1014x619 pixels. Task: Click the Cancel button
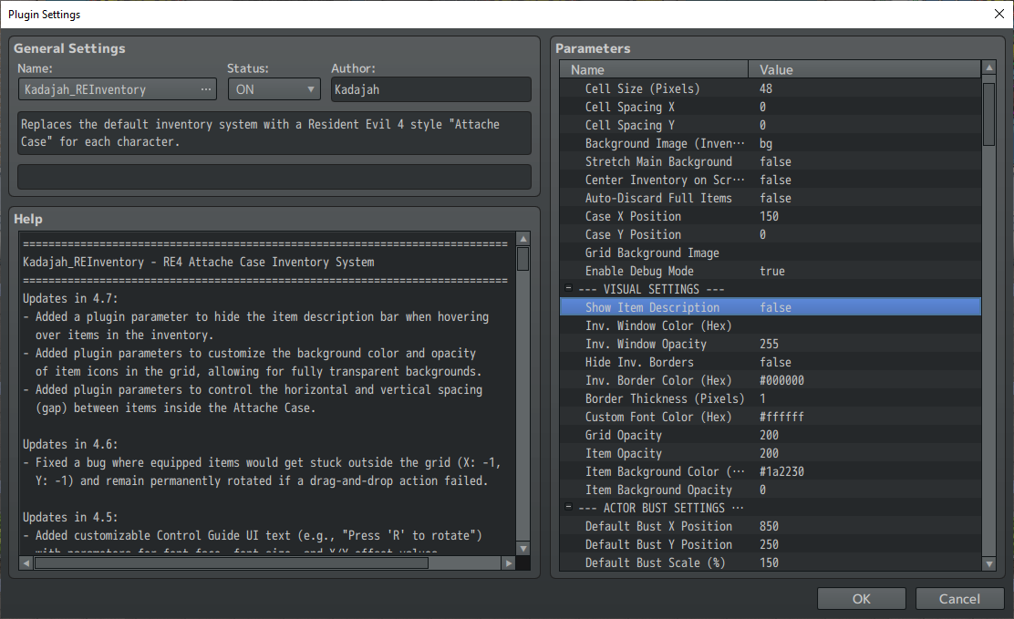point(959,599)
